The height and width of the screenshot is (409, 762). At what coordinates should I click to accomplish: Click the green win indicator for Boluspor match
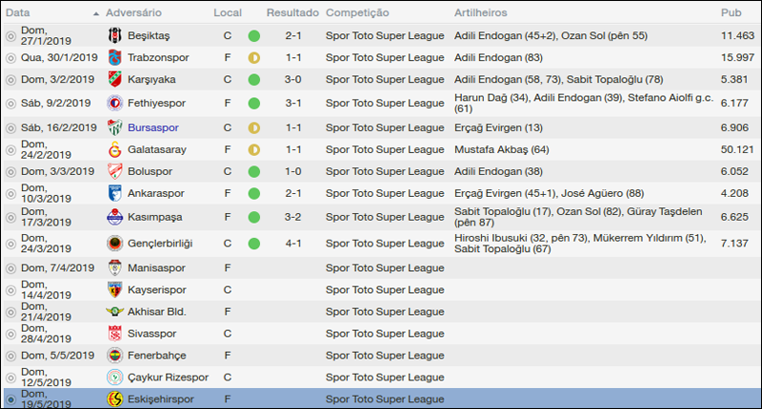pos(253,171)
